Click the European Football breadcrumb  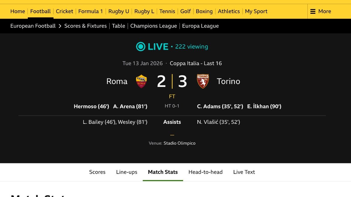point(33,26)
